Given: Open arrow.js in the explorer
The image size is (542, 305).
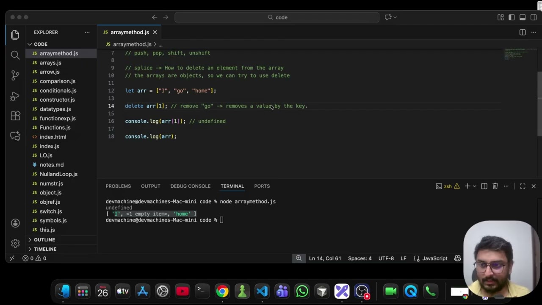Looking at the screenshot, I should (x=50, y=72).
